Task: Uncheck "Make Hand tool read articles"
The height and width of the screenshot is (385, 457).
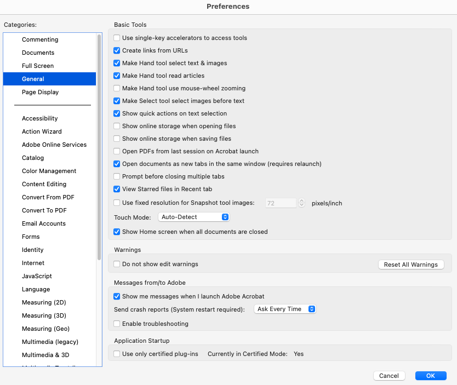Action: 117,76
